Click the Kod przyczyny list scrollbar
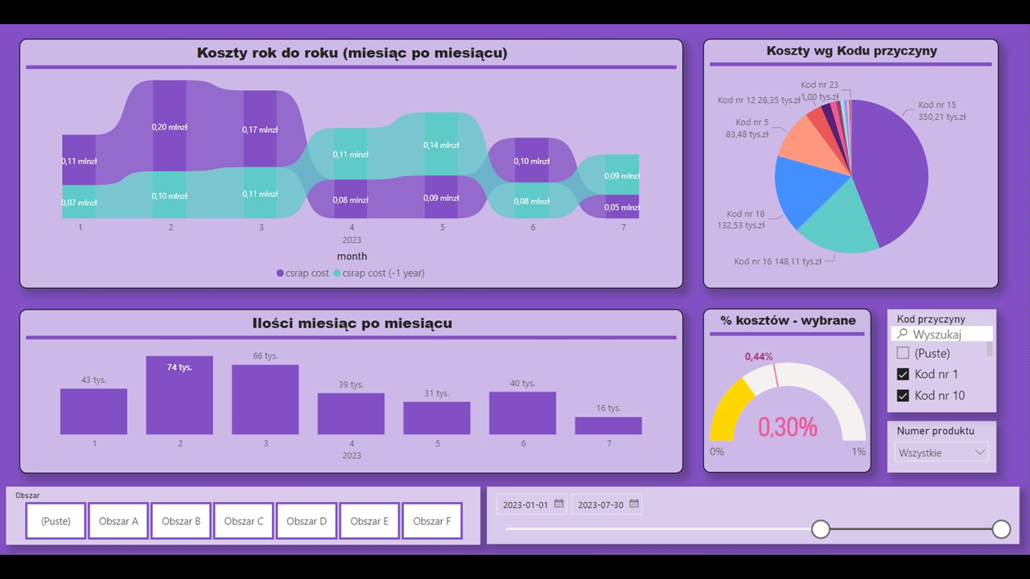 coord(990,349)
